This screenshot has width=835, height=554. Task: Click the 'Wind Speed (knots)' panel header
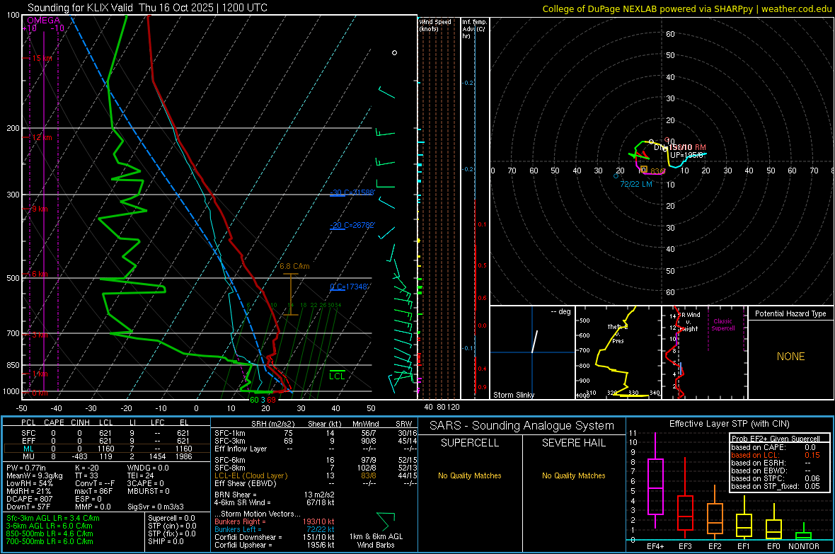point(435,25)
